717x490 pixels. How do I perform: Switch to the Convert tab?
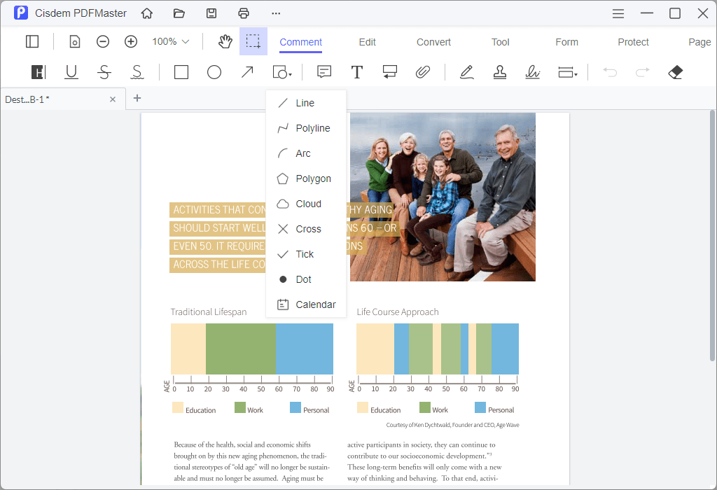click(433, 42)
